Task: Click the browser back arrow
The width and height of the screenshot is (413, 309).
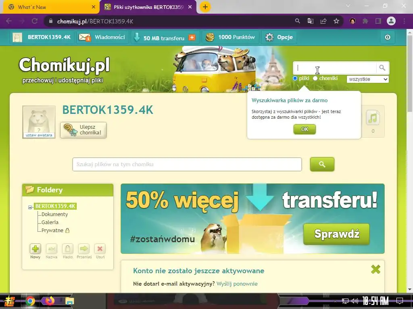Action: tap(9, 21)
